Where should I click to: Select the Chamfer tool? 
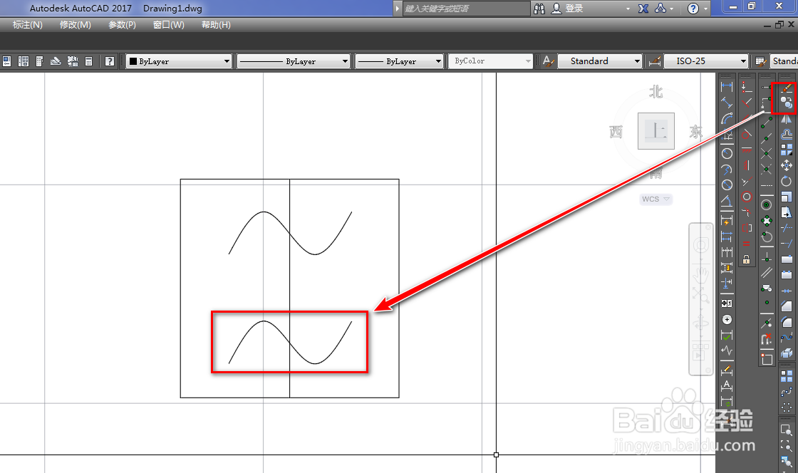point(787,307)
